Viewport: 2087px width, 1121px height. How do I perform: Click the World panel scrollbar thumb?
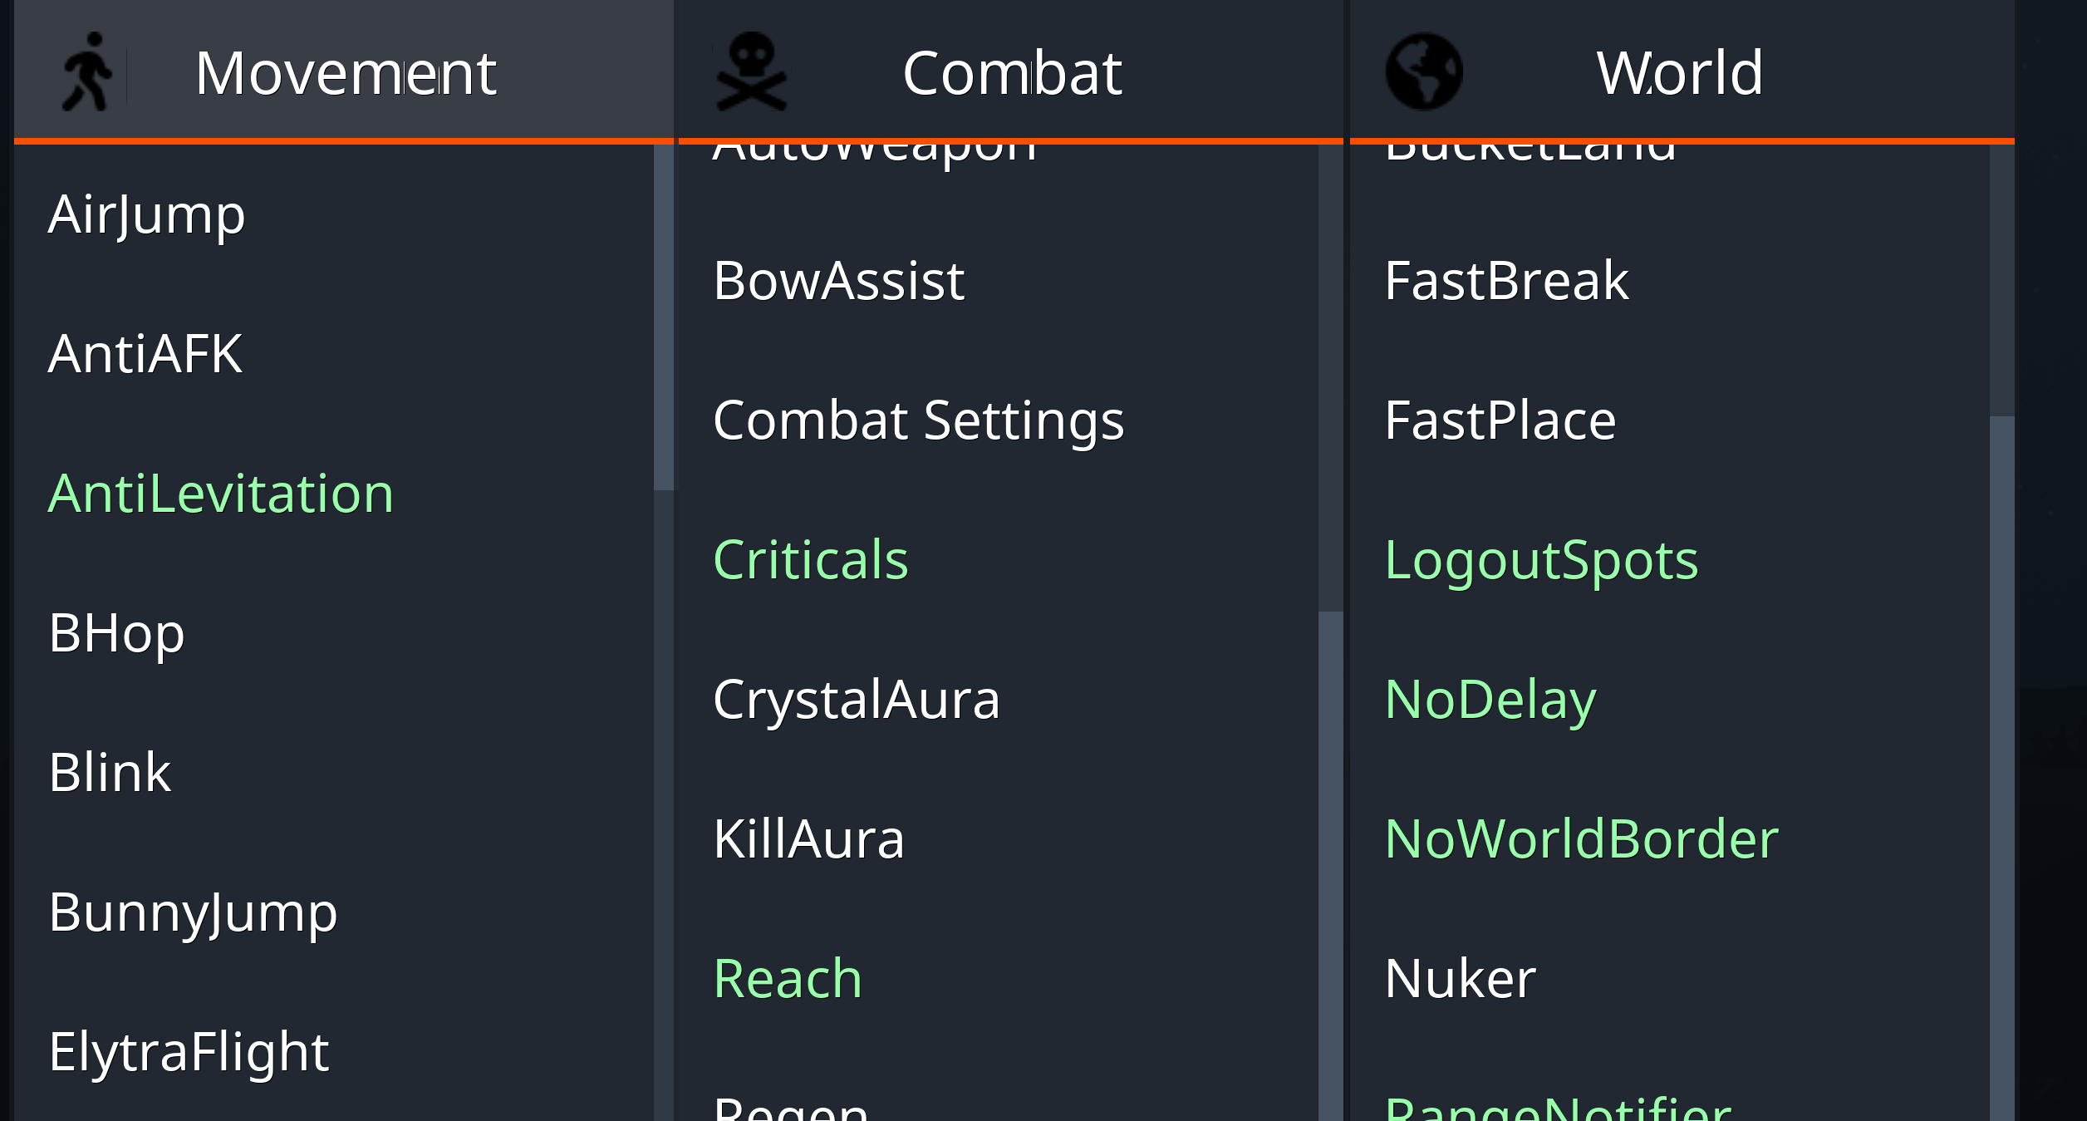2002,768
